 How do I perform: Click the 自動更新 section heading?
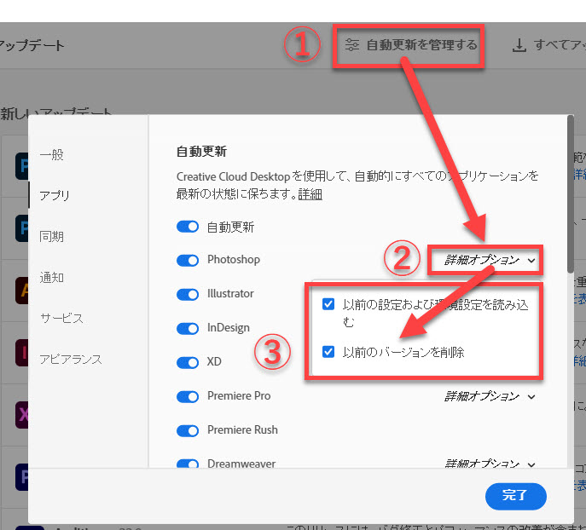pos(202,152)
